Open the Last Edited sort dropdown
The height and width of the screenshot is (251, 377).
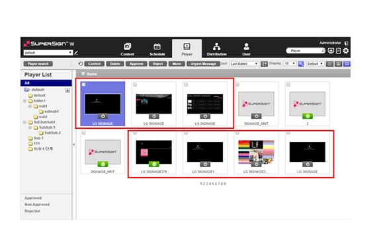(x=244, y=63)
